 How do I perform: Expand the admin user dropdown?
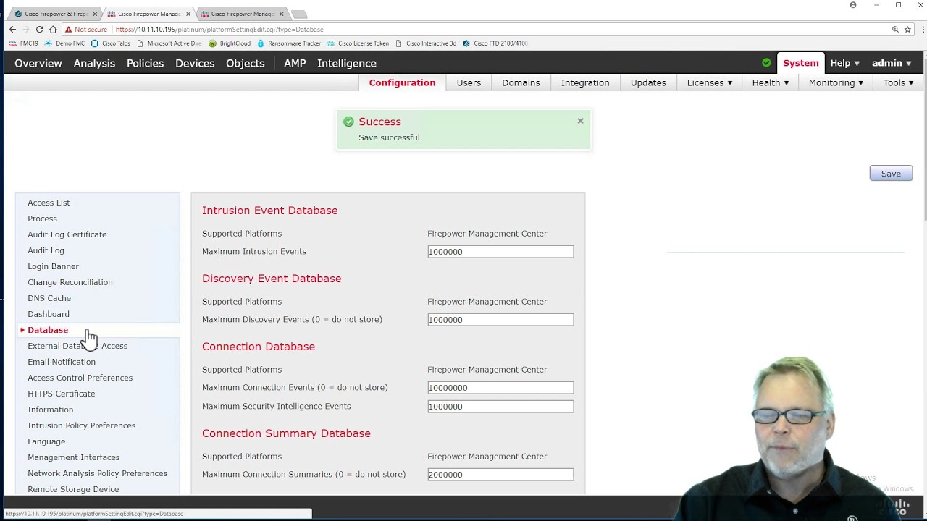tap(892, 63)
